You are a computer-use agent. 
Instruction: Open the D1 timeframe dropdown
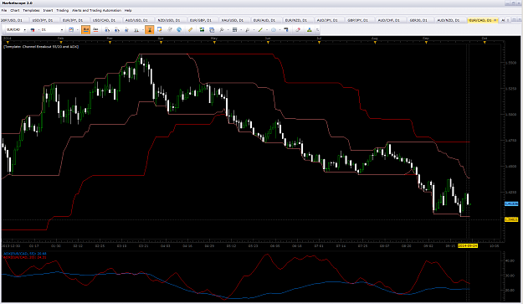pos(62,30)
